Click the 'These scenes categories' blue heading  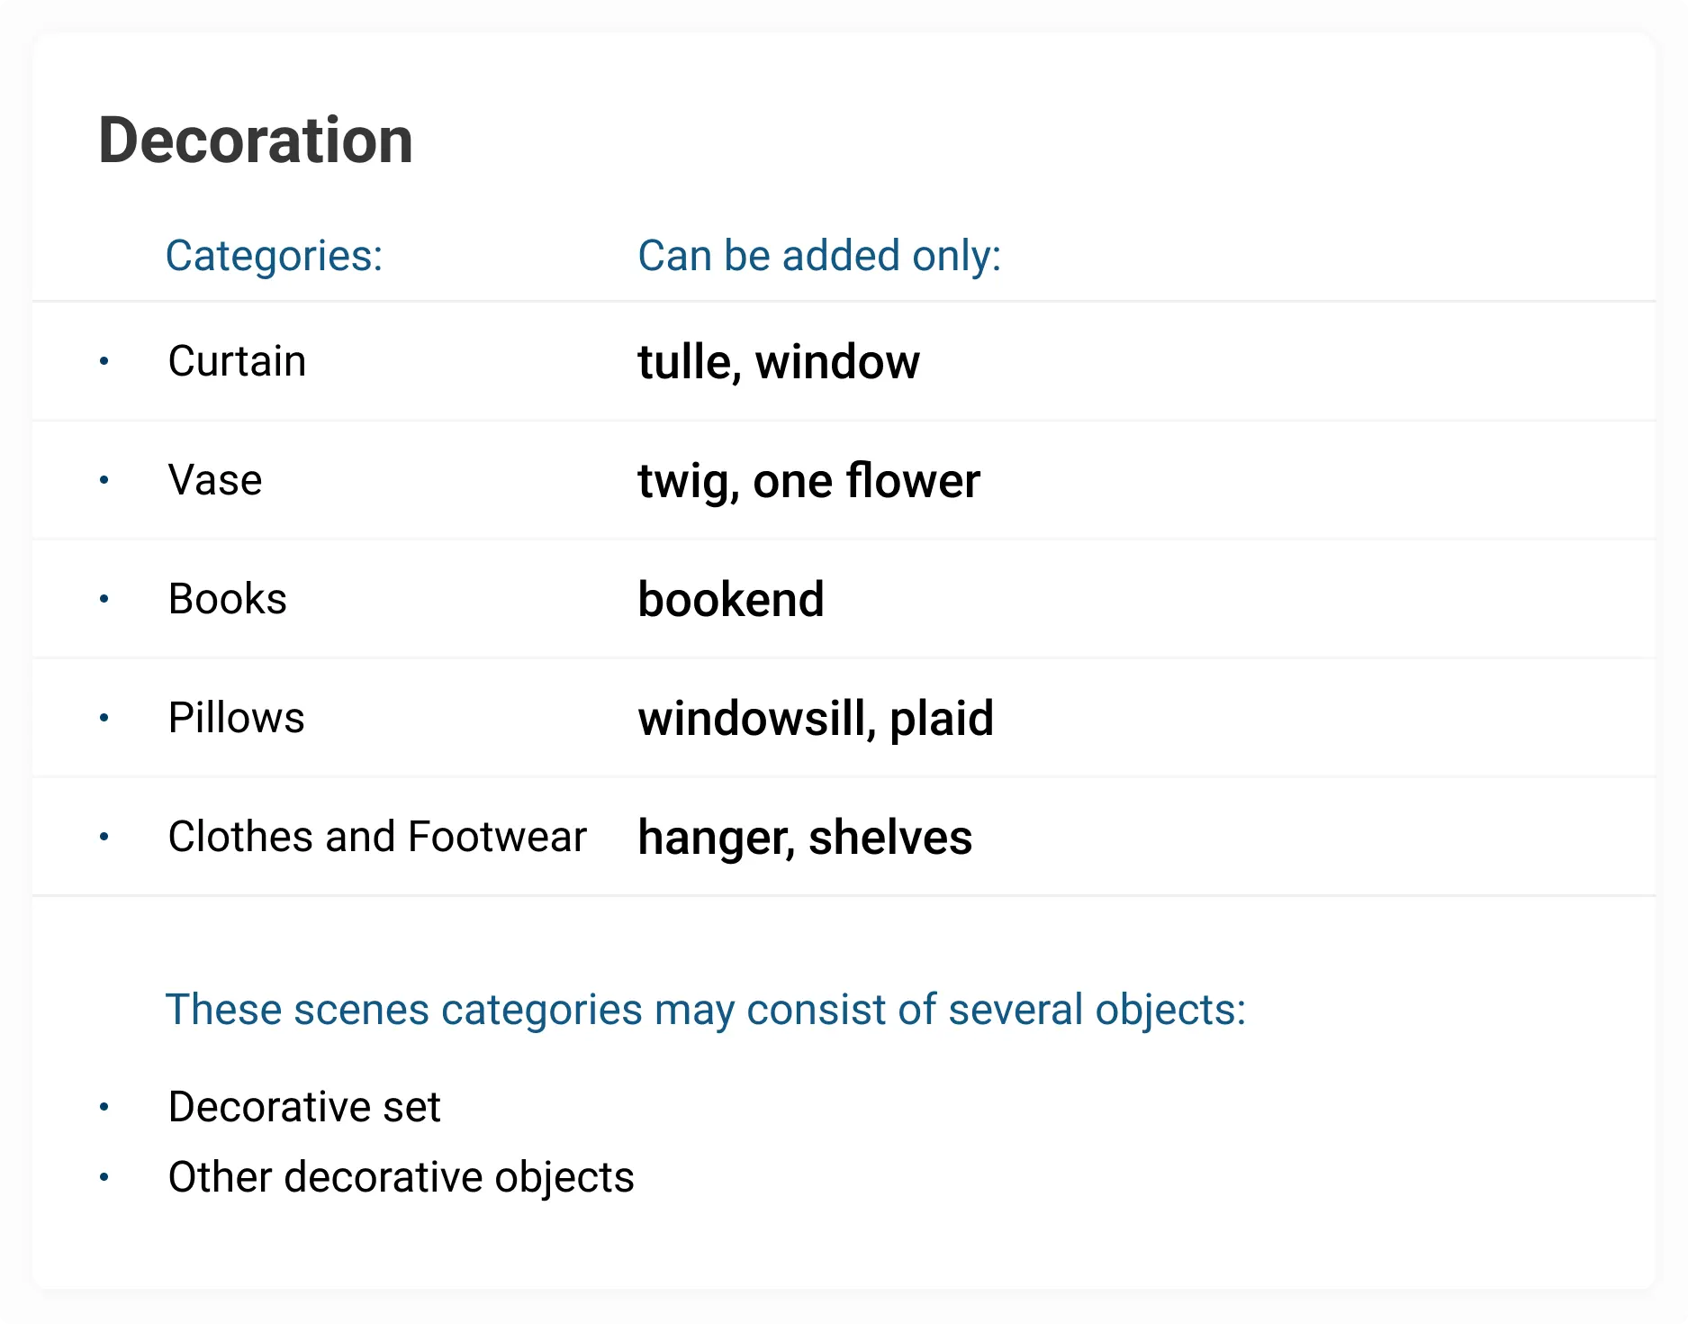point(705,1010)
